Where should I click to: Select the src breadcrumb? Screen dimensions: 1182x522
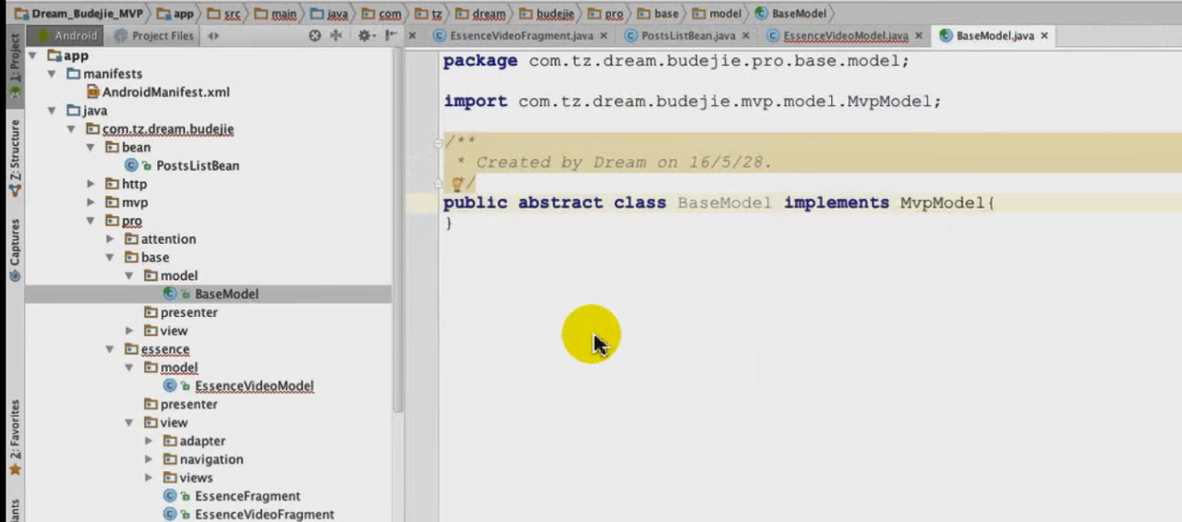225,14
